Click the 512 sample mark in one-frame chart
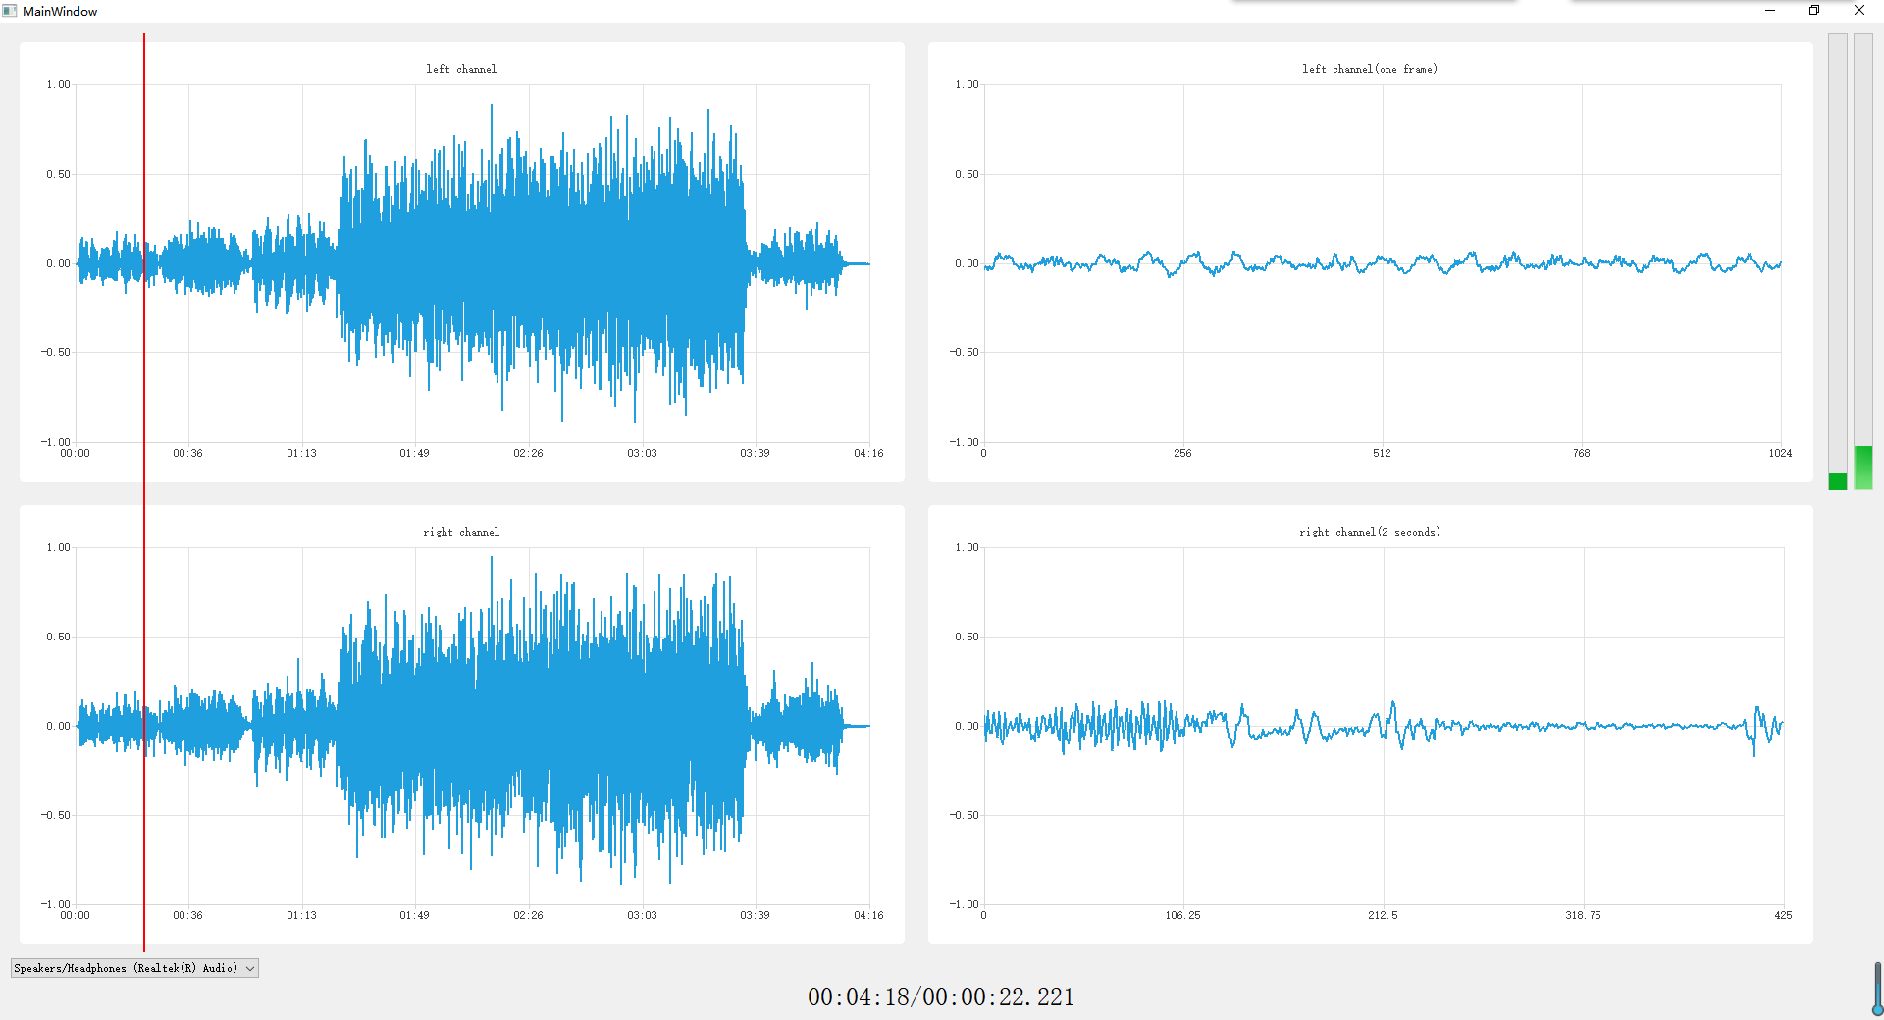 coord(1382,453)
